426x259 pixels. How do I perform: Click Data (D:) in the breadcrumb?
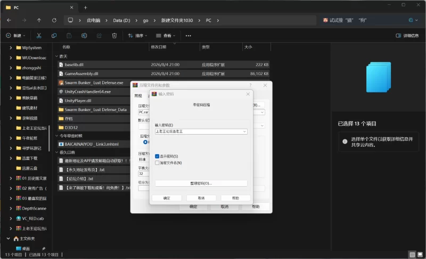tap(121, 20)
